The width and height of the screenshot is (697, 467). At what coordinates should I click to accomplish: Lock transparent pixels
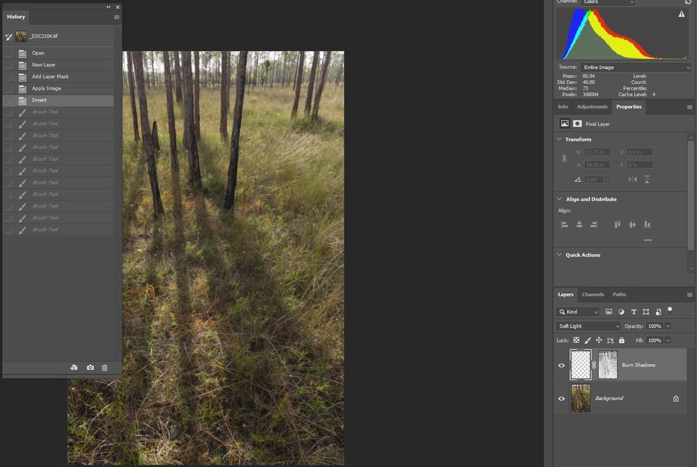coord(576,340)
